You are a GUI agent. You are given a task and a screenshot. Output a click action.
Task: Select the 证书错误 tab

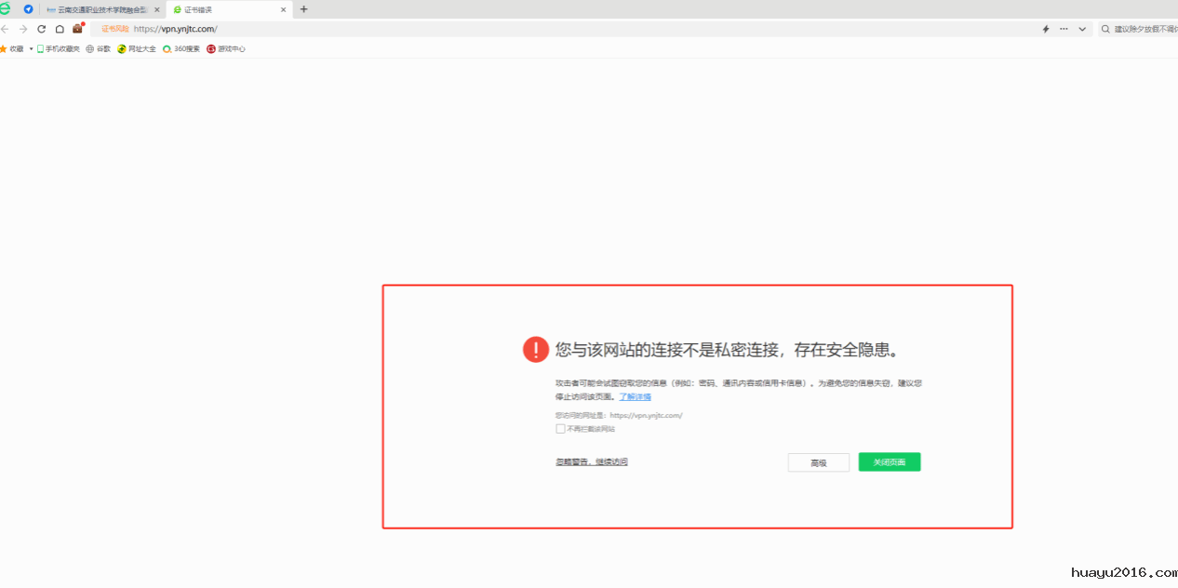click(x=223, y=9)
